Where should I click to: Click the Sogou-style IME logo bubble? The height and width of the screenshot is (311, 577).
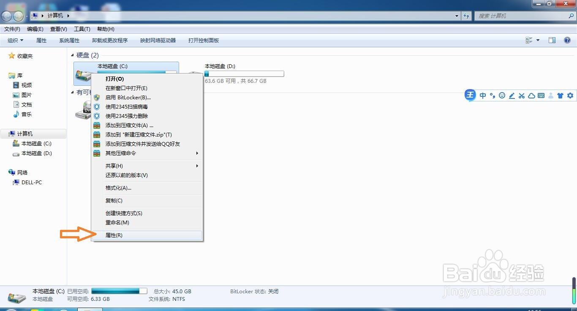point(470,95)
